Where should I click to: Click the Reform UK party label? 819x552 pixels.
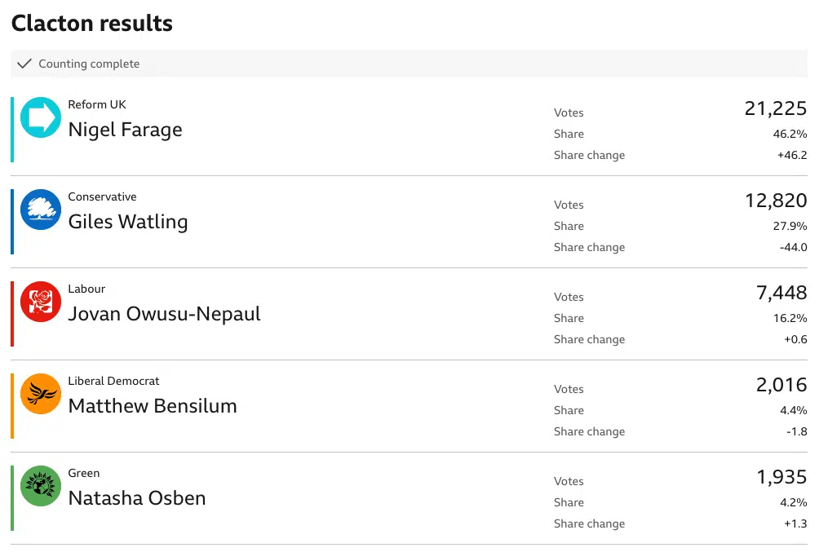pyautogui.click(x=97, y=104)
